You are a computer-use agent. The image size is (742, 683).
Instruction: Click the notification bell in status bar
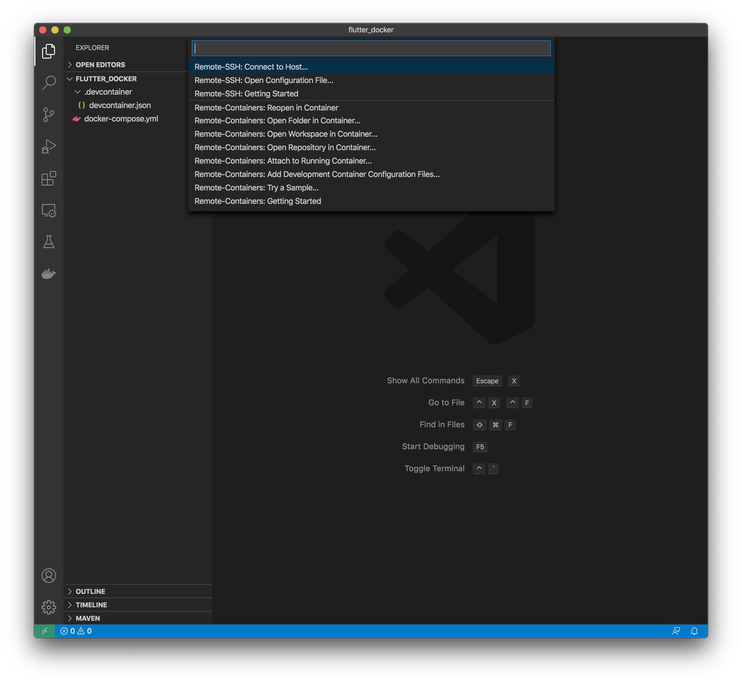[694, 631]
